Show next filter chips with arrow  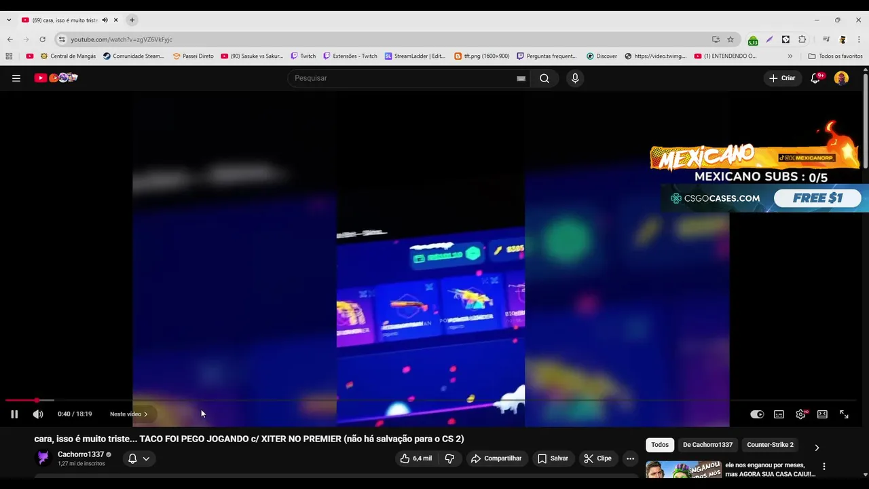click(817, 448)
